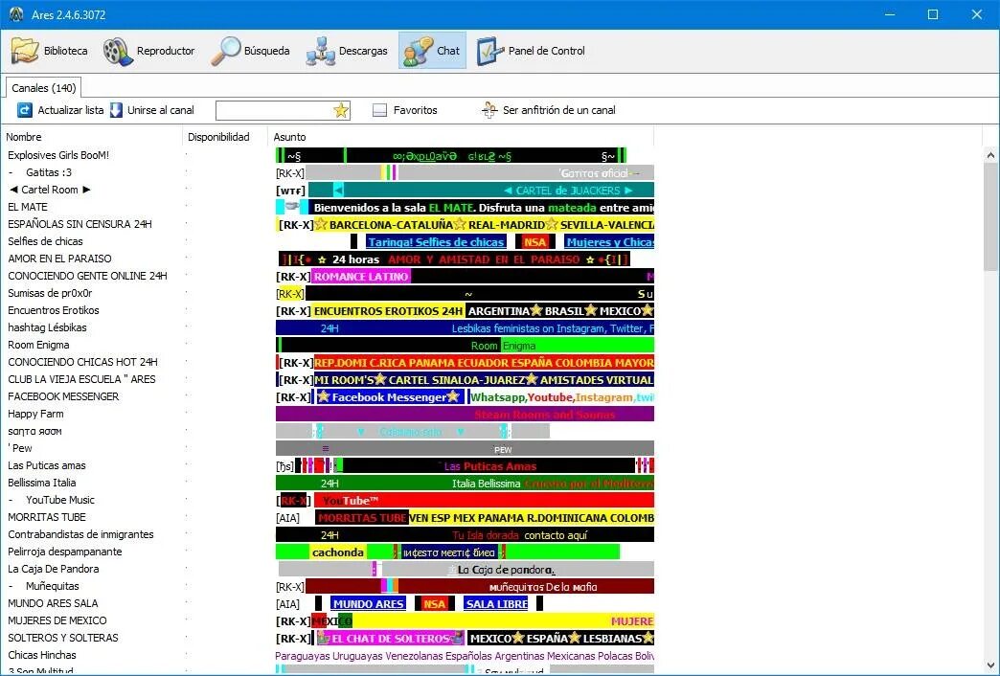The height and width of the screenshot is (676, 1000).
Task: Click the Unirse al canal arrow icon
Action: [x=116, y=110]
